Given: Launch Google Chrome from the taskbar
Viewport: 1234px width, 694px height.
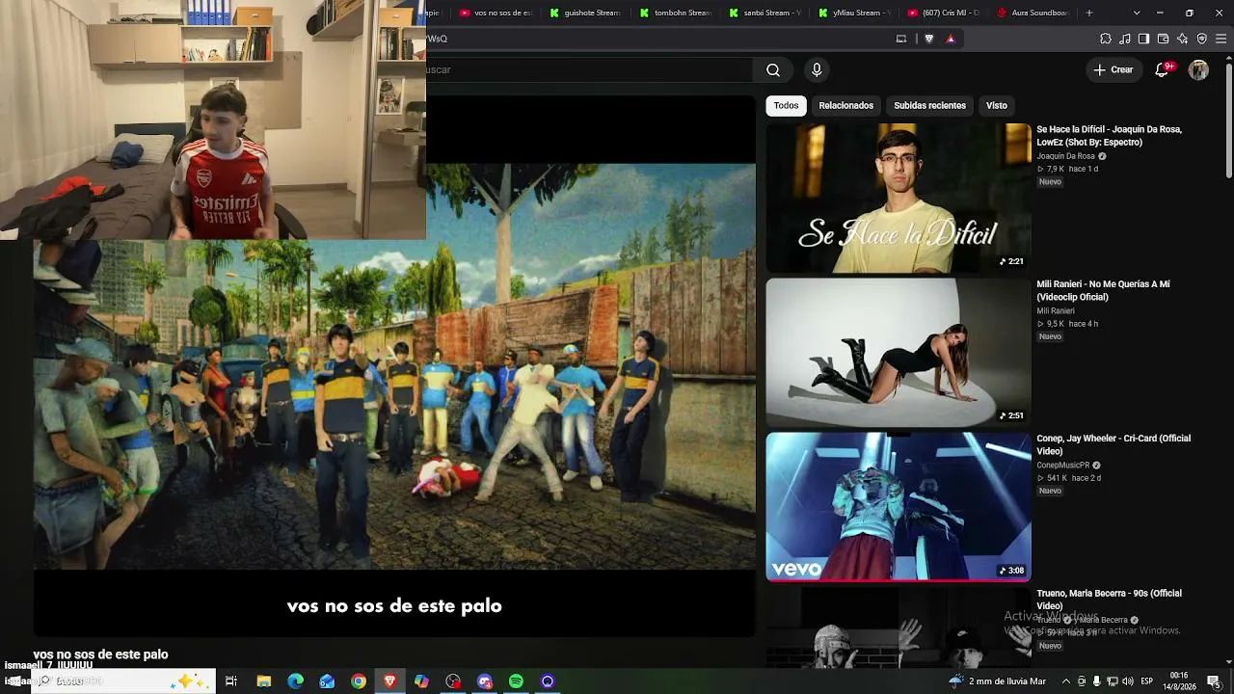Looking at the screenshot, I should tap(359, 681).
